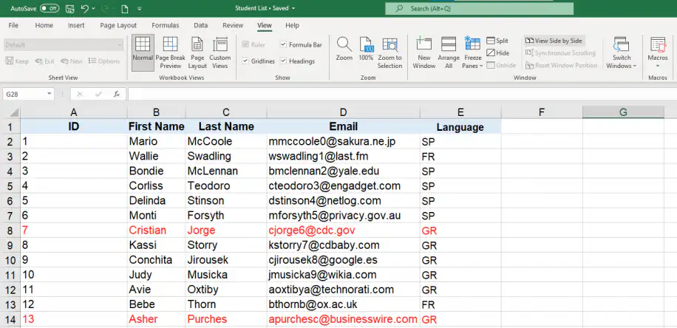Click the cell containing Mario
Viewport: 677px width, 328px height.
tap(156, 142)
